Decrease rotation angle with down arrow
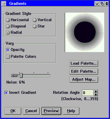Viewport: 110px width, 119px height. pos(96,94)
